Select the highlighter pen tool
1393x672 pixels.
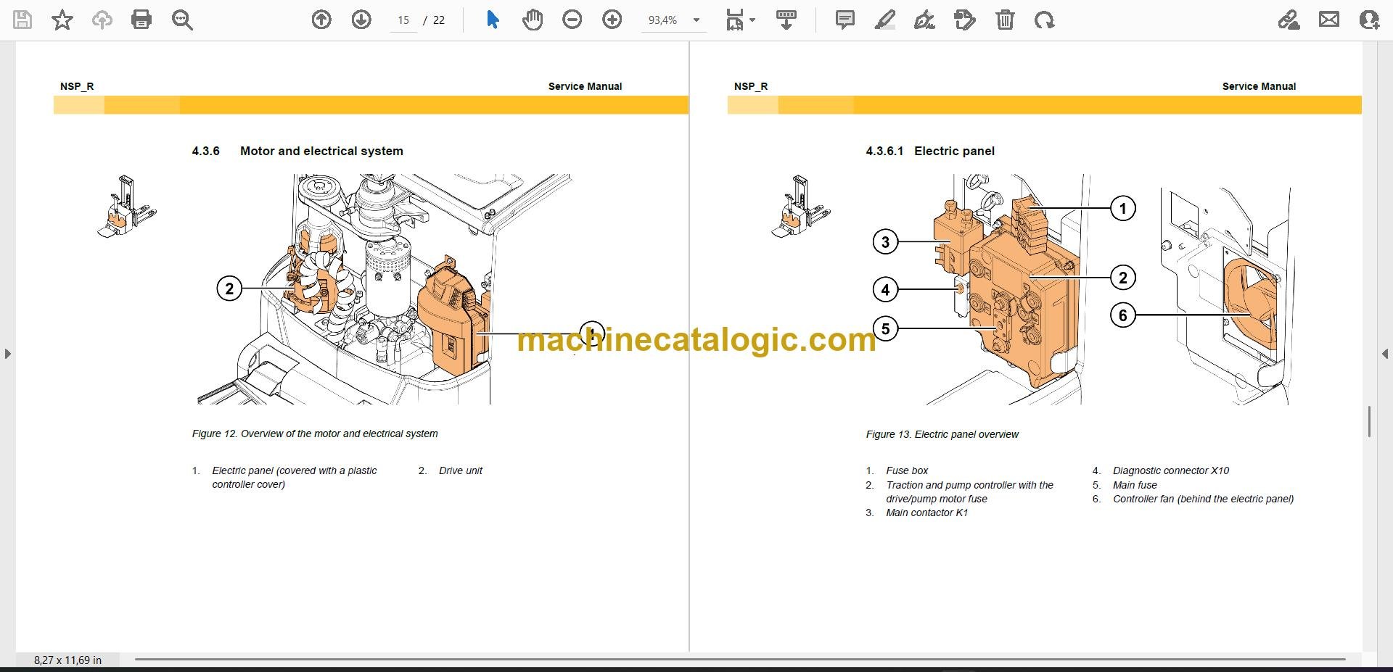point(884,20)
